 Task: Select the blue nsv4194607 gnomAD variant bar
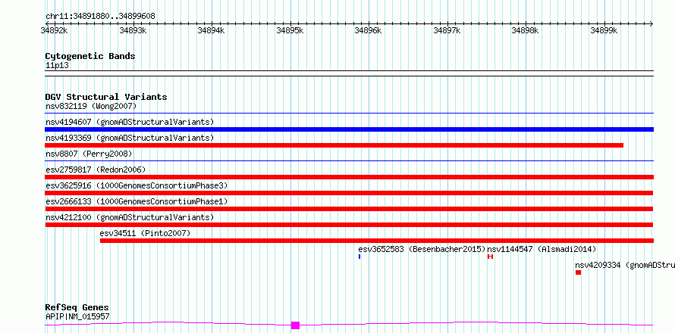click(350, 129)
